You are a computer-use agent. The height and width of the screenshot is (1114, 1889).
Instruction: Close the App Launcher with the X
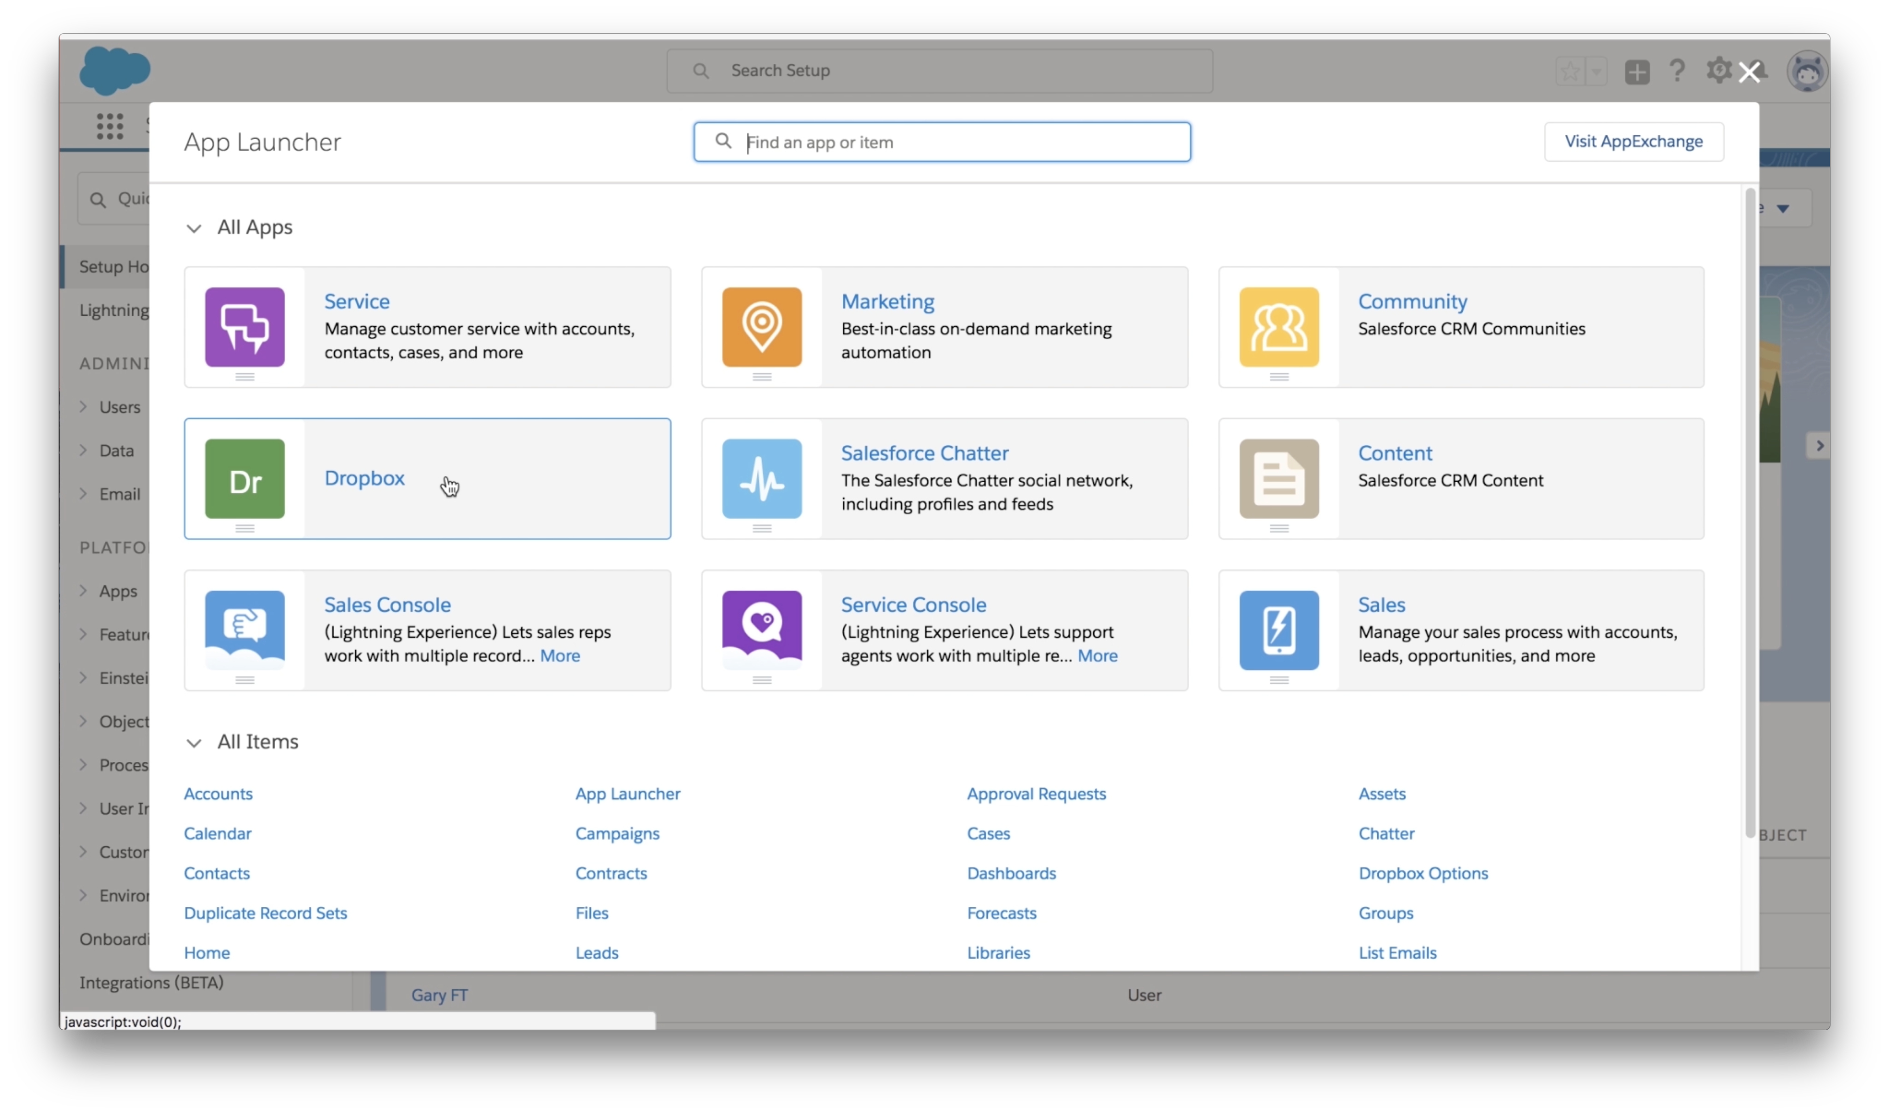click(x=1749, y=73)
